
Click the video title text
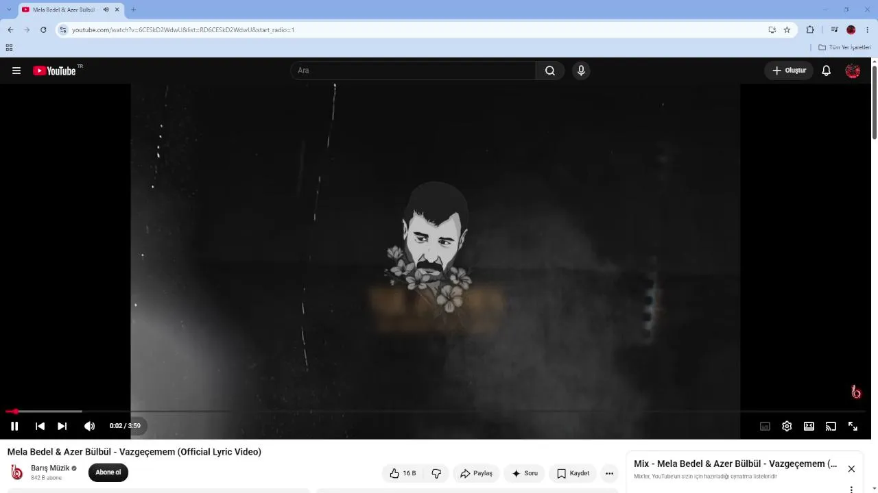point(134,452)
